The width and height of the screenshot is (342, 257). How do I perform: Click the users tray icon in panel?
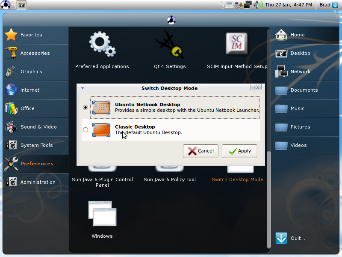click(239, 5)
